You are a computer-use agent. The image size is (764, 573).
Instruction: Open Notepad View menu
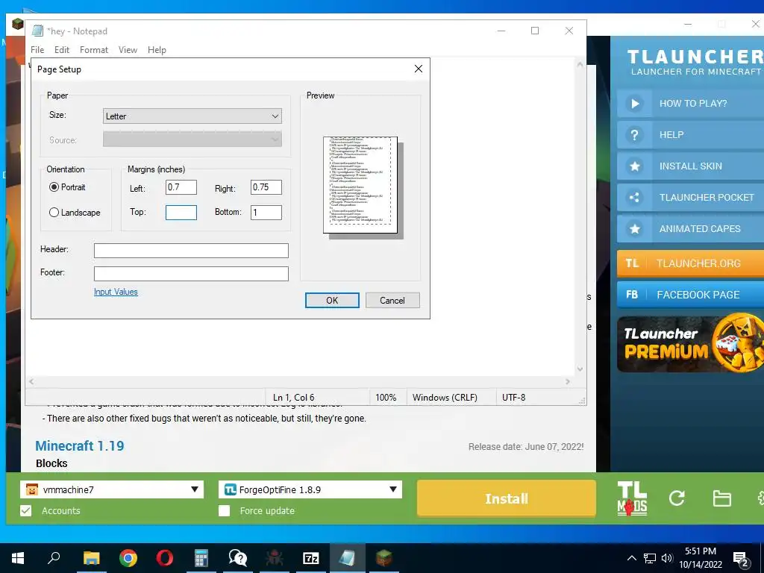coord(128,50)
